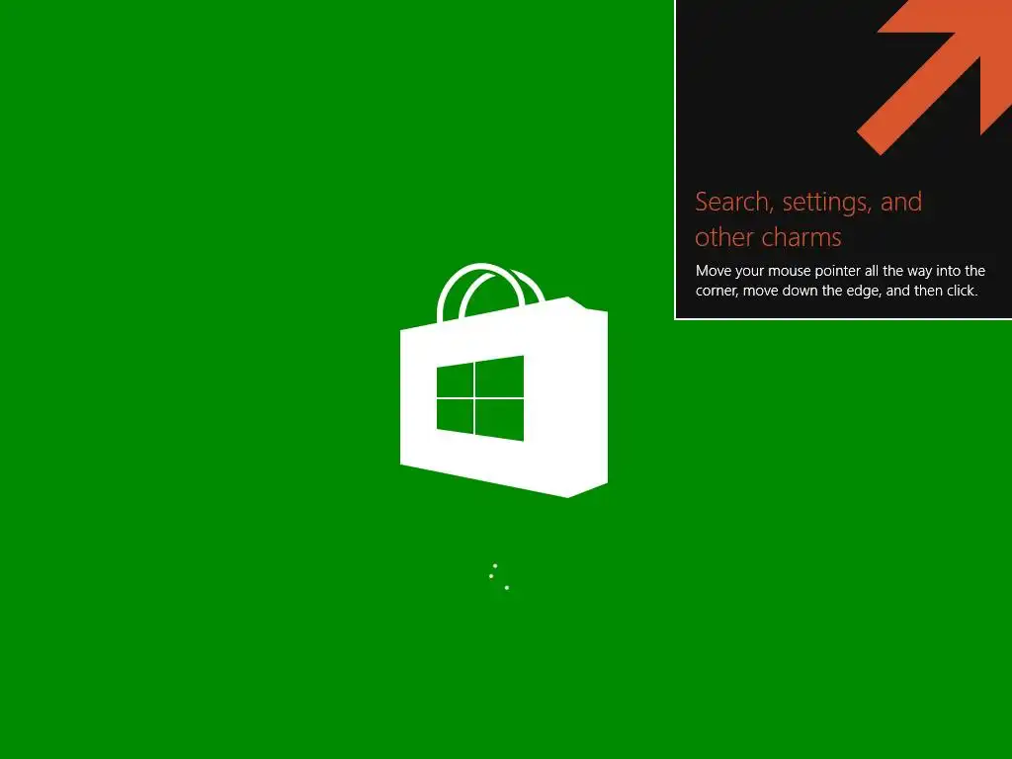Click the spinning loading dots indicator
1012x759 pixels.
click(x=499, y=577)
